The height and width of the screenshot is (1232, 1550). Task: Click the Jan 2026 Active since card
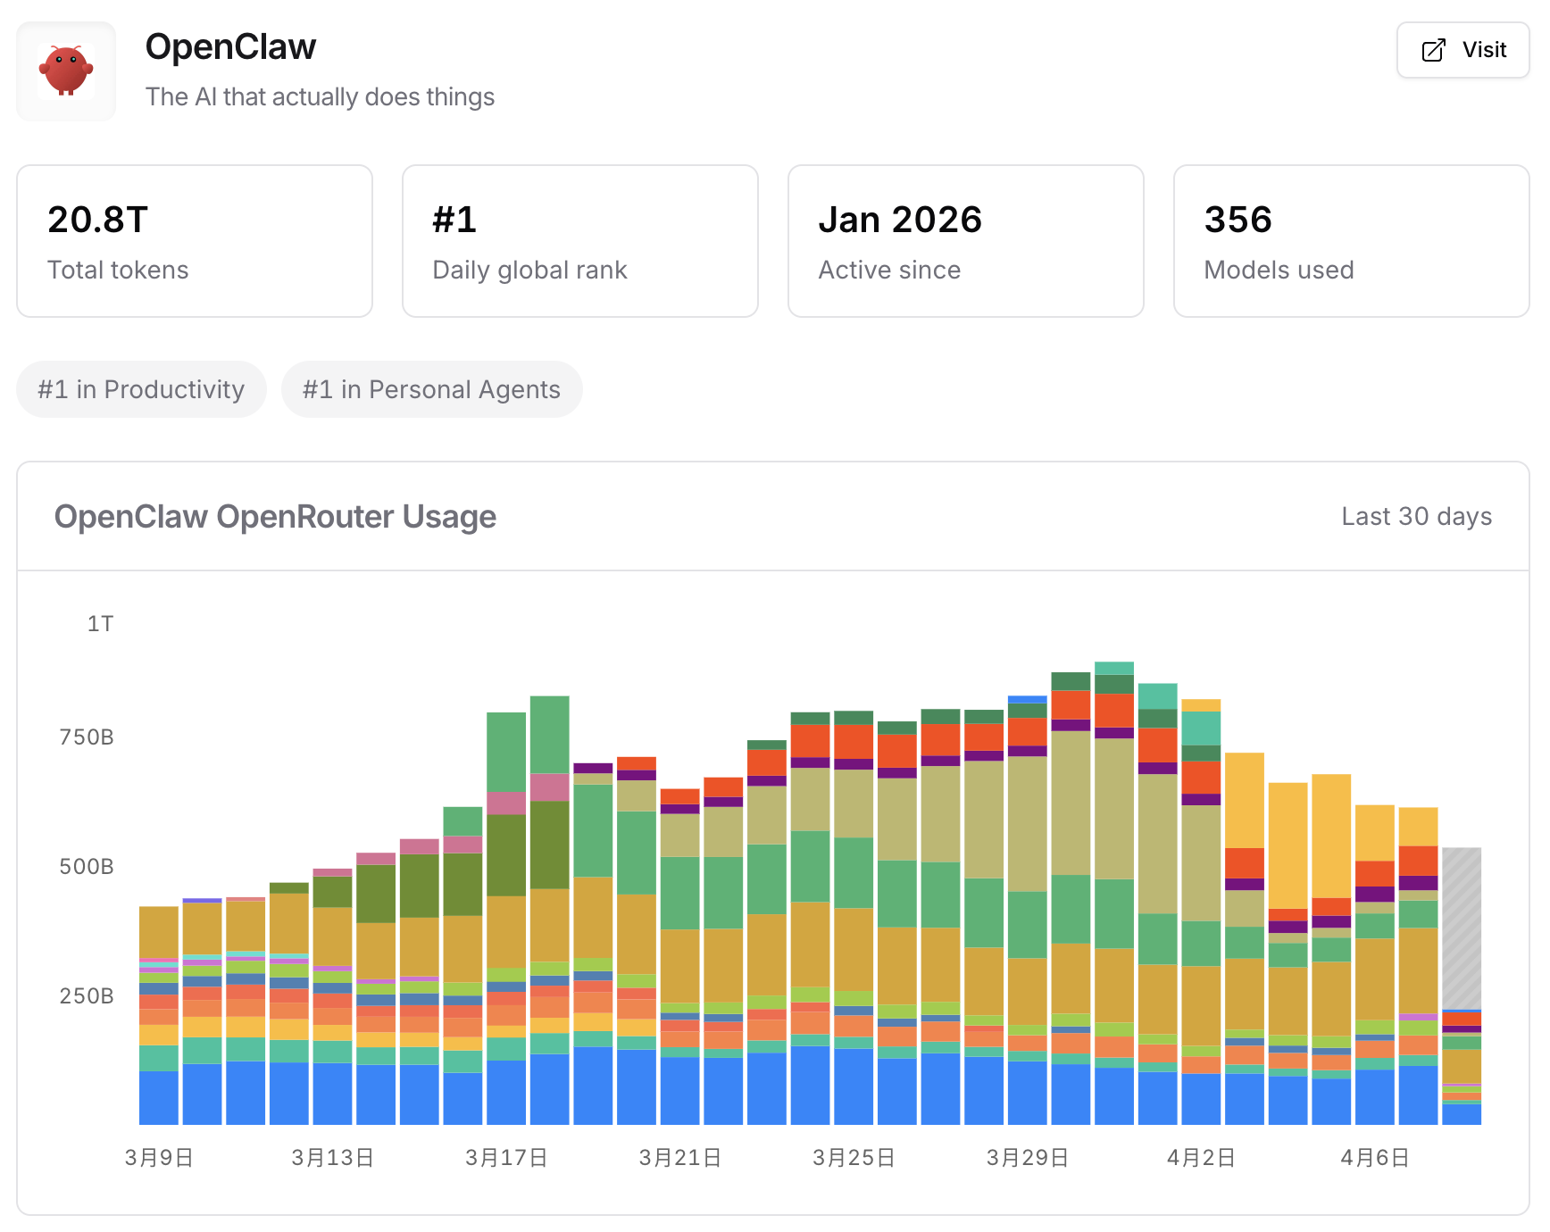966,241
